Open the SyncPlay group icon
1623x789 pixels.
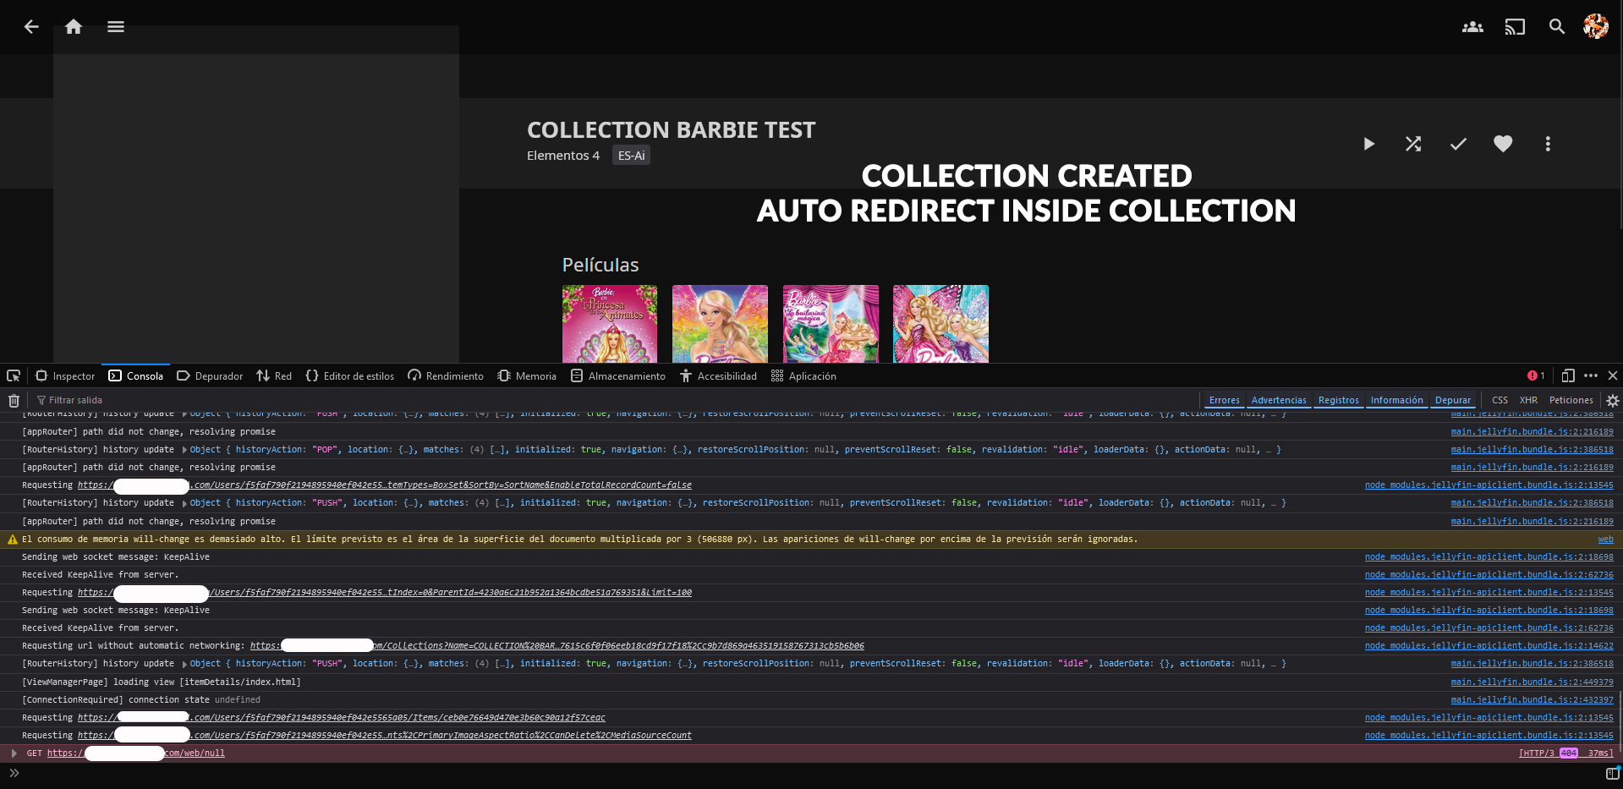(x=1472, y=27)
